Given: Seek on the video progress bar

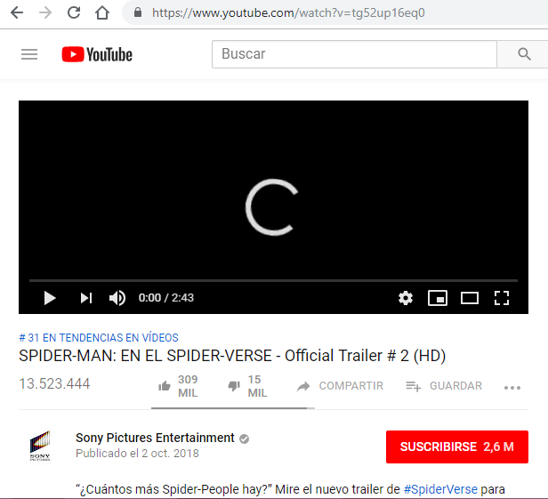Looking at the screenshot, I should point(273,280).
